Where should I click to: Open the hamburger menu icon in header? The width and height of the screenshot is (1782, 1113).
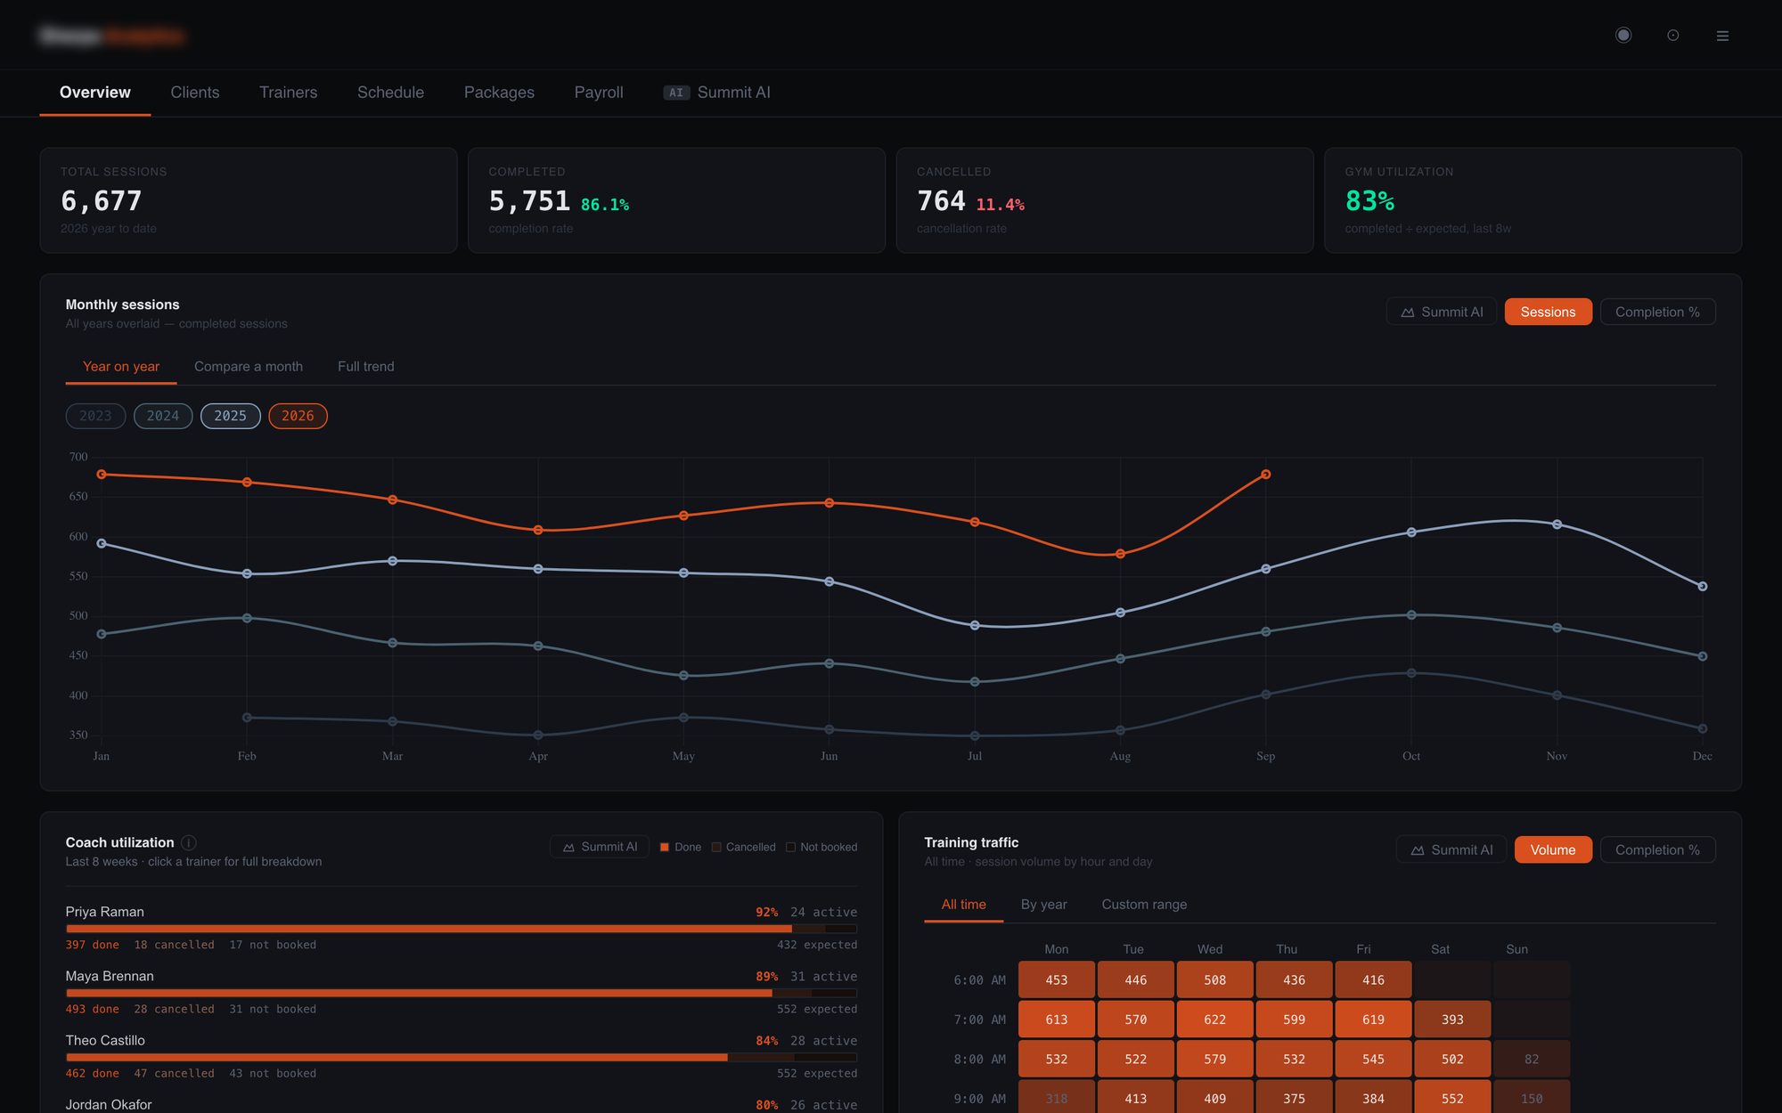click(x=1722, y=36)
